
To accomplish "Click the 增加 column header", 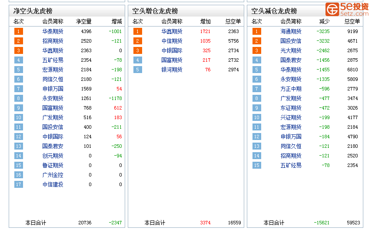I will coord(205,21).
